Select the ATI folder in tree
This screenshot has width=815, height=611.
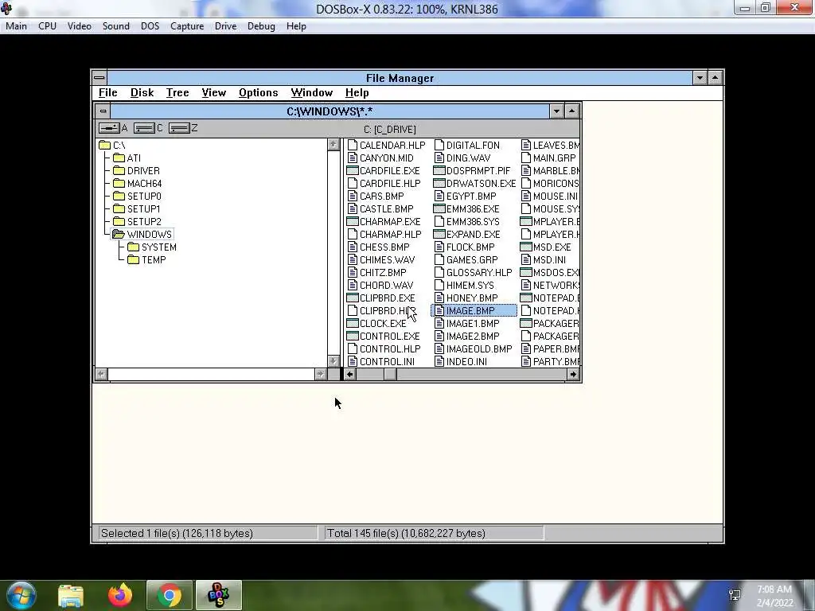[x=127, y=158]
